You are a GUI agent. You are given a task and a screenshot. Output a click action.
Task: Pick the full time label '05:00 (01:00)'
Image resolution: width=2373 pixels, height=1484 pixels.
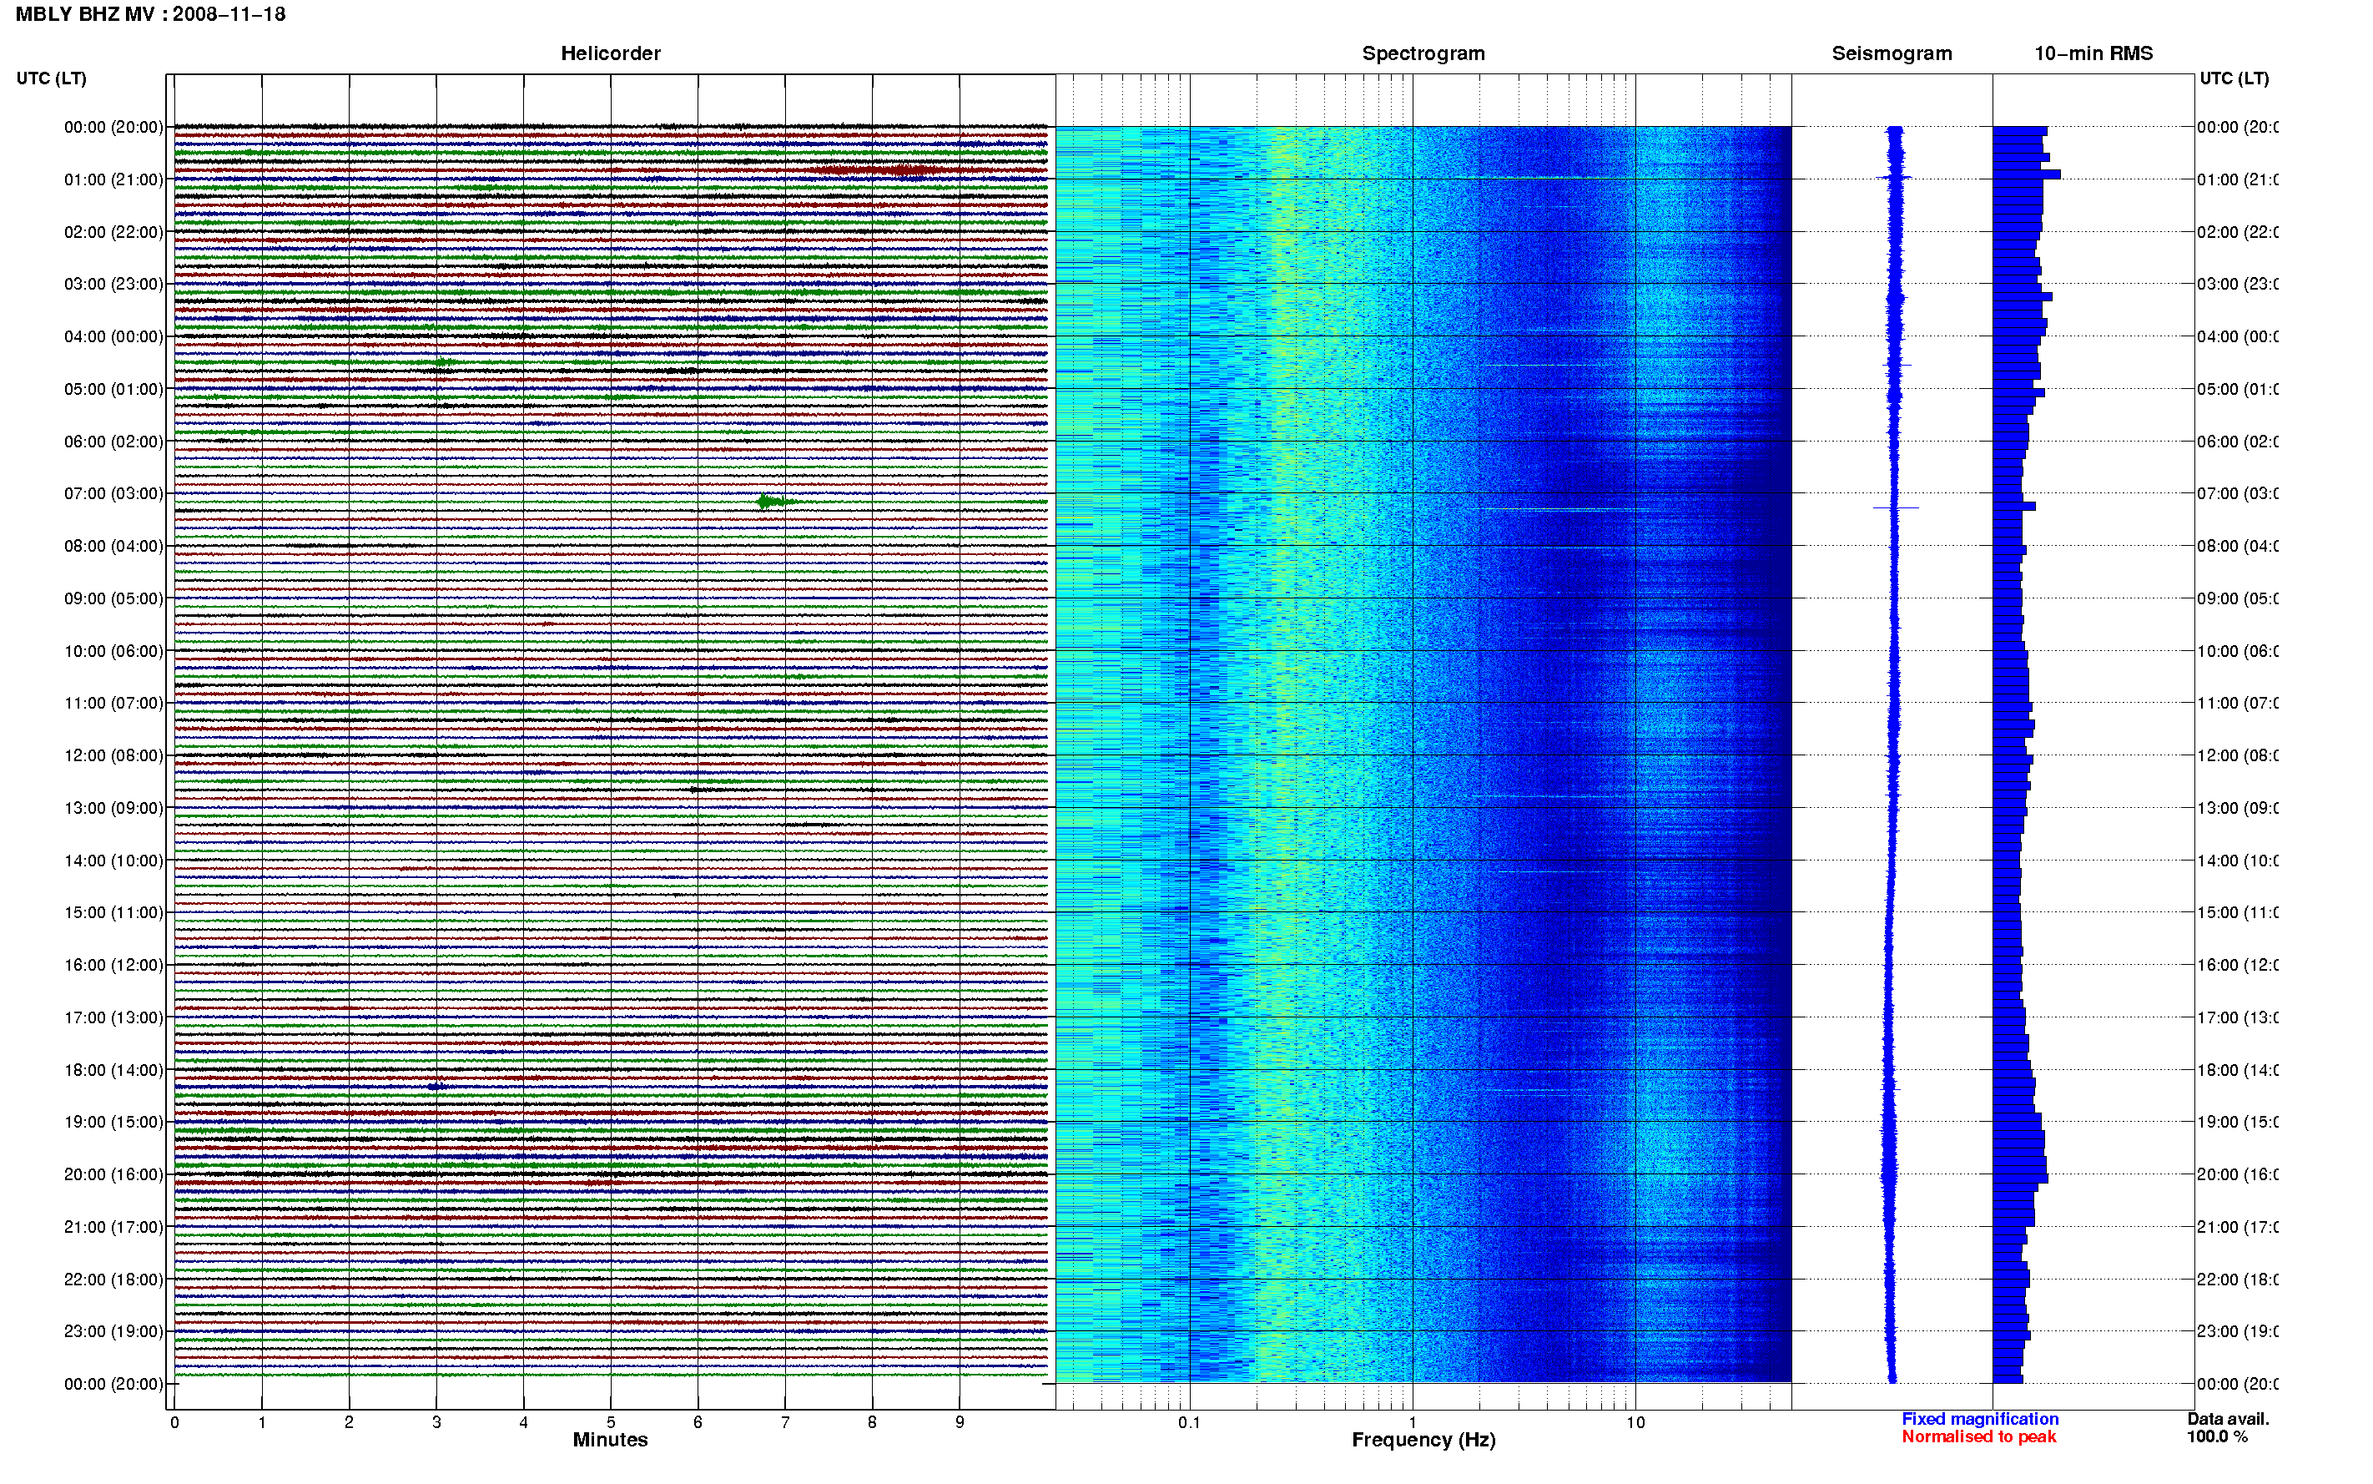[113, 390]
